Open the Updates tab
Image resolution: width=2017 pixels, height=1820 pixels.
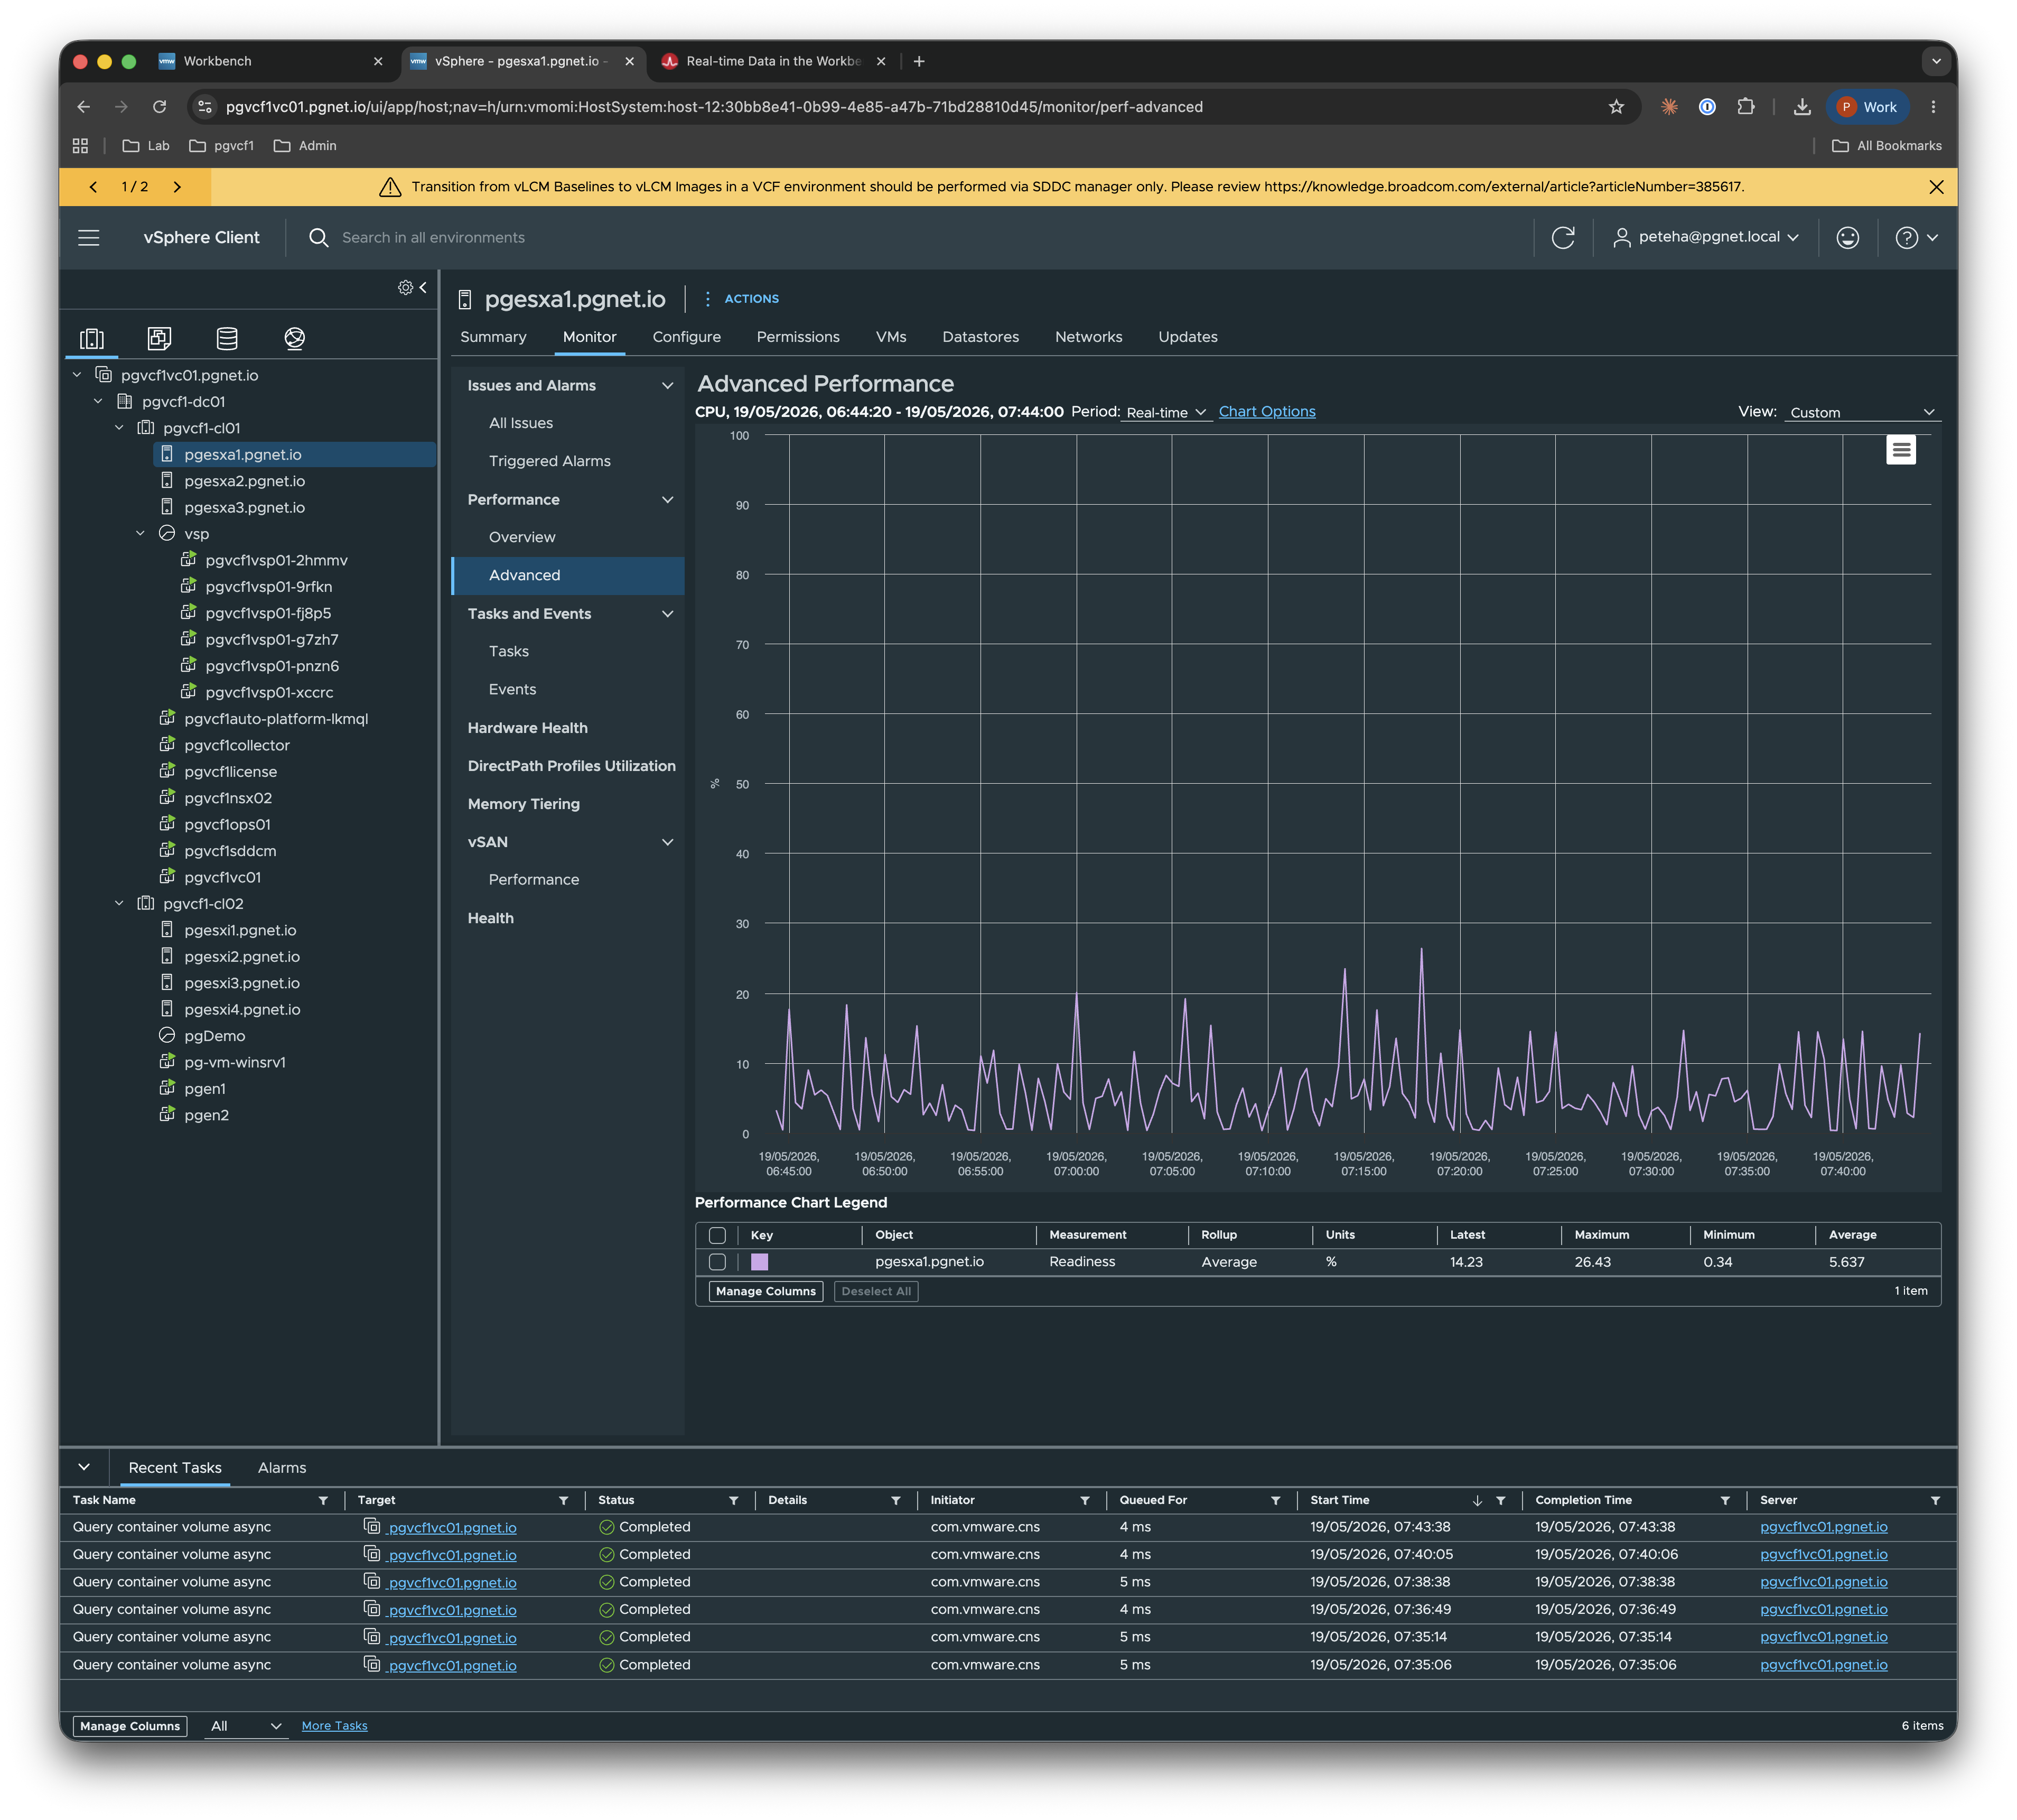[x=1188, y=337]
